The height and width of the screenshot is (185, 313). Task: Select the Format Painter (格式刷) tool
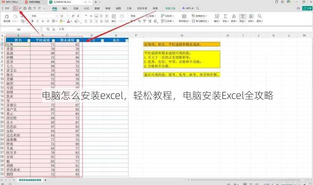7,18
